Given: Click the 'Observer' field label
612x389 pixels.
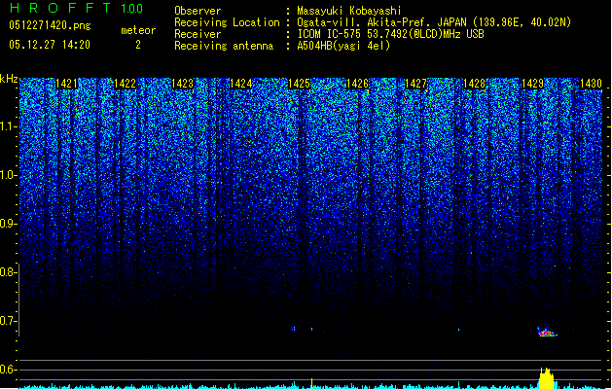Looking at the screenshot, I should pyautogui.click(x=198, y=11).
